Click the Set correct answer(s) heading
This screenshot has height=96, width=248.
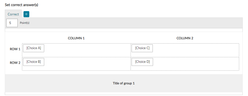point(21,5)
